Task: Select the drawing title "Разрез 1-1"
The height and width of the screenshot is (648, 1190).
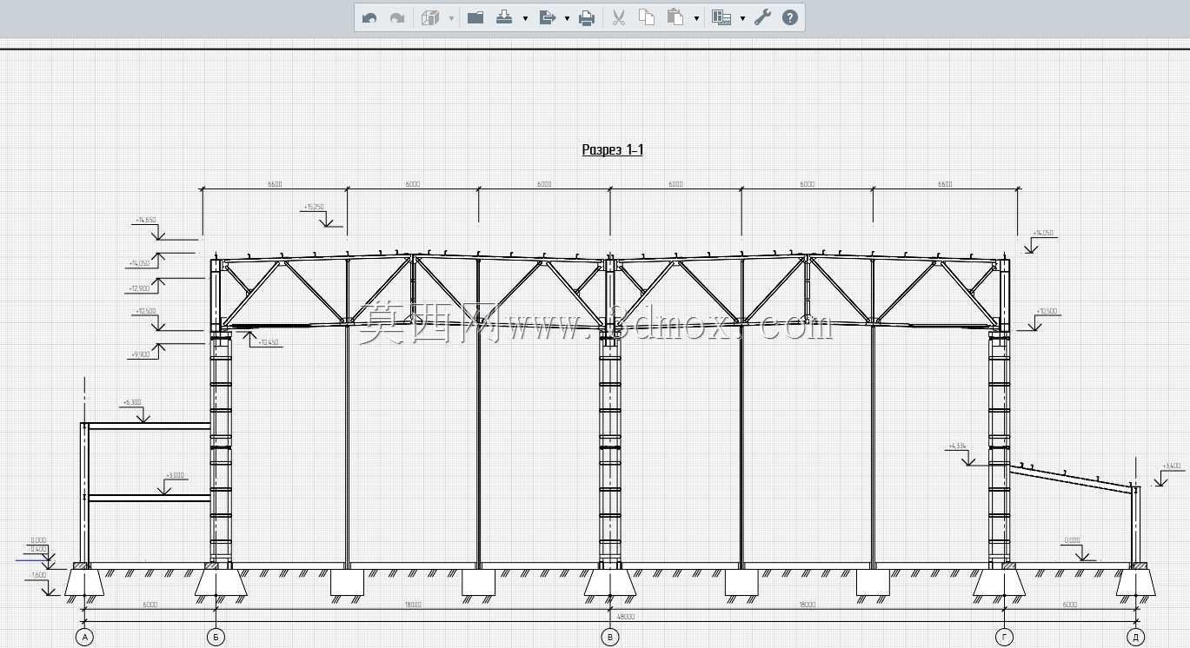Action: click(x=613, y=149)
